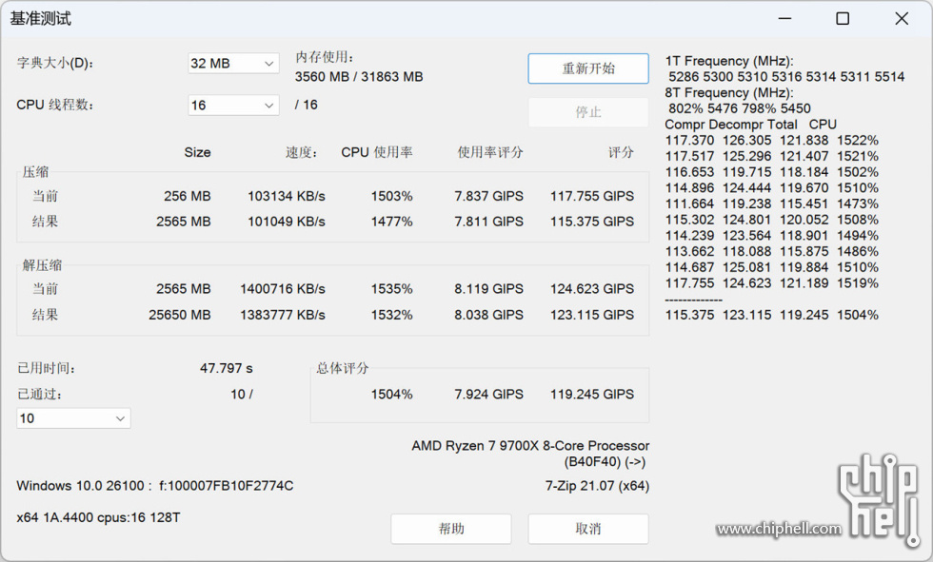Click the 取消 cancel button
Image resolution: width=933 pixels, height=562 pixels.
click(587, 529)
